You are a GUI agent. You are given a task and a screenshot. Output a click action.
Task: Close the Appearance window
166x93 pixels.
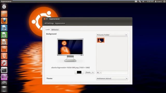45,19
